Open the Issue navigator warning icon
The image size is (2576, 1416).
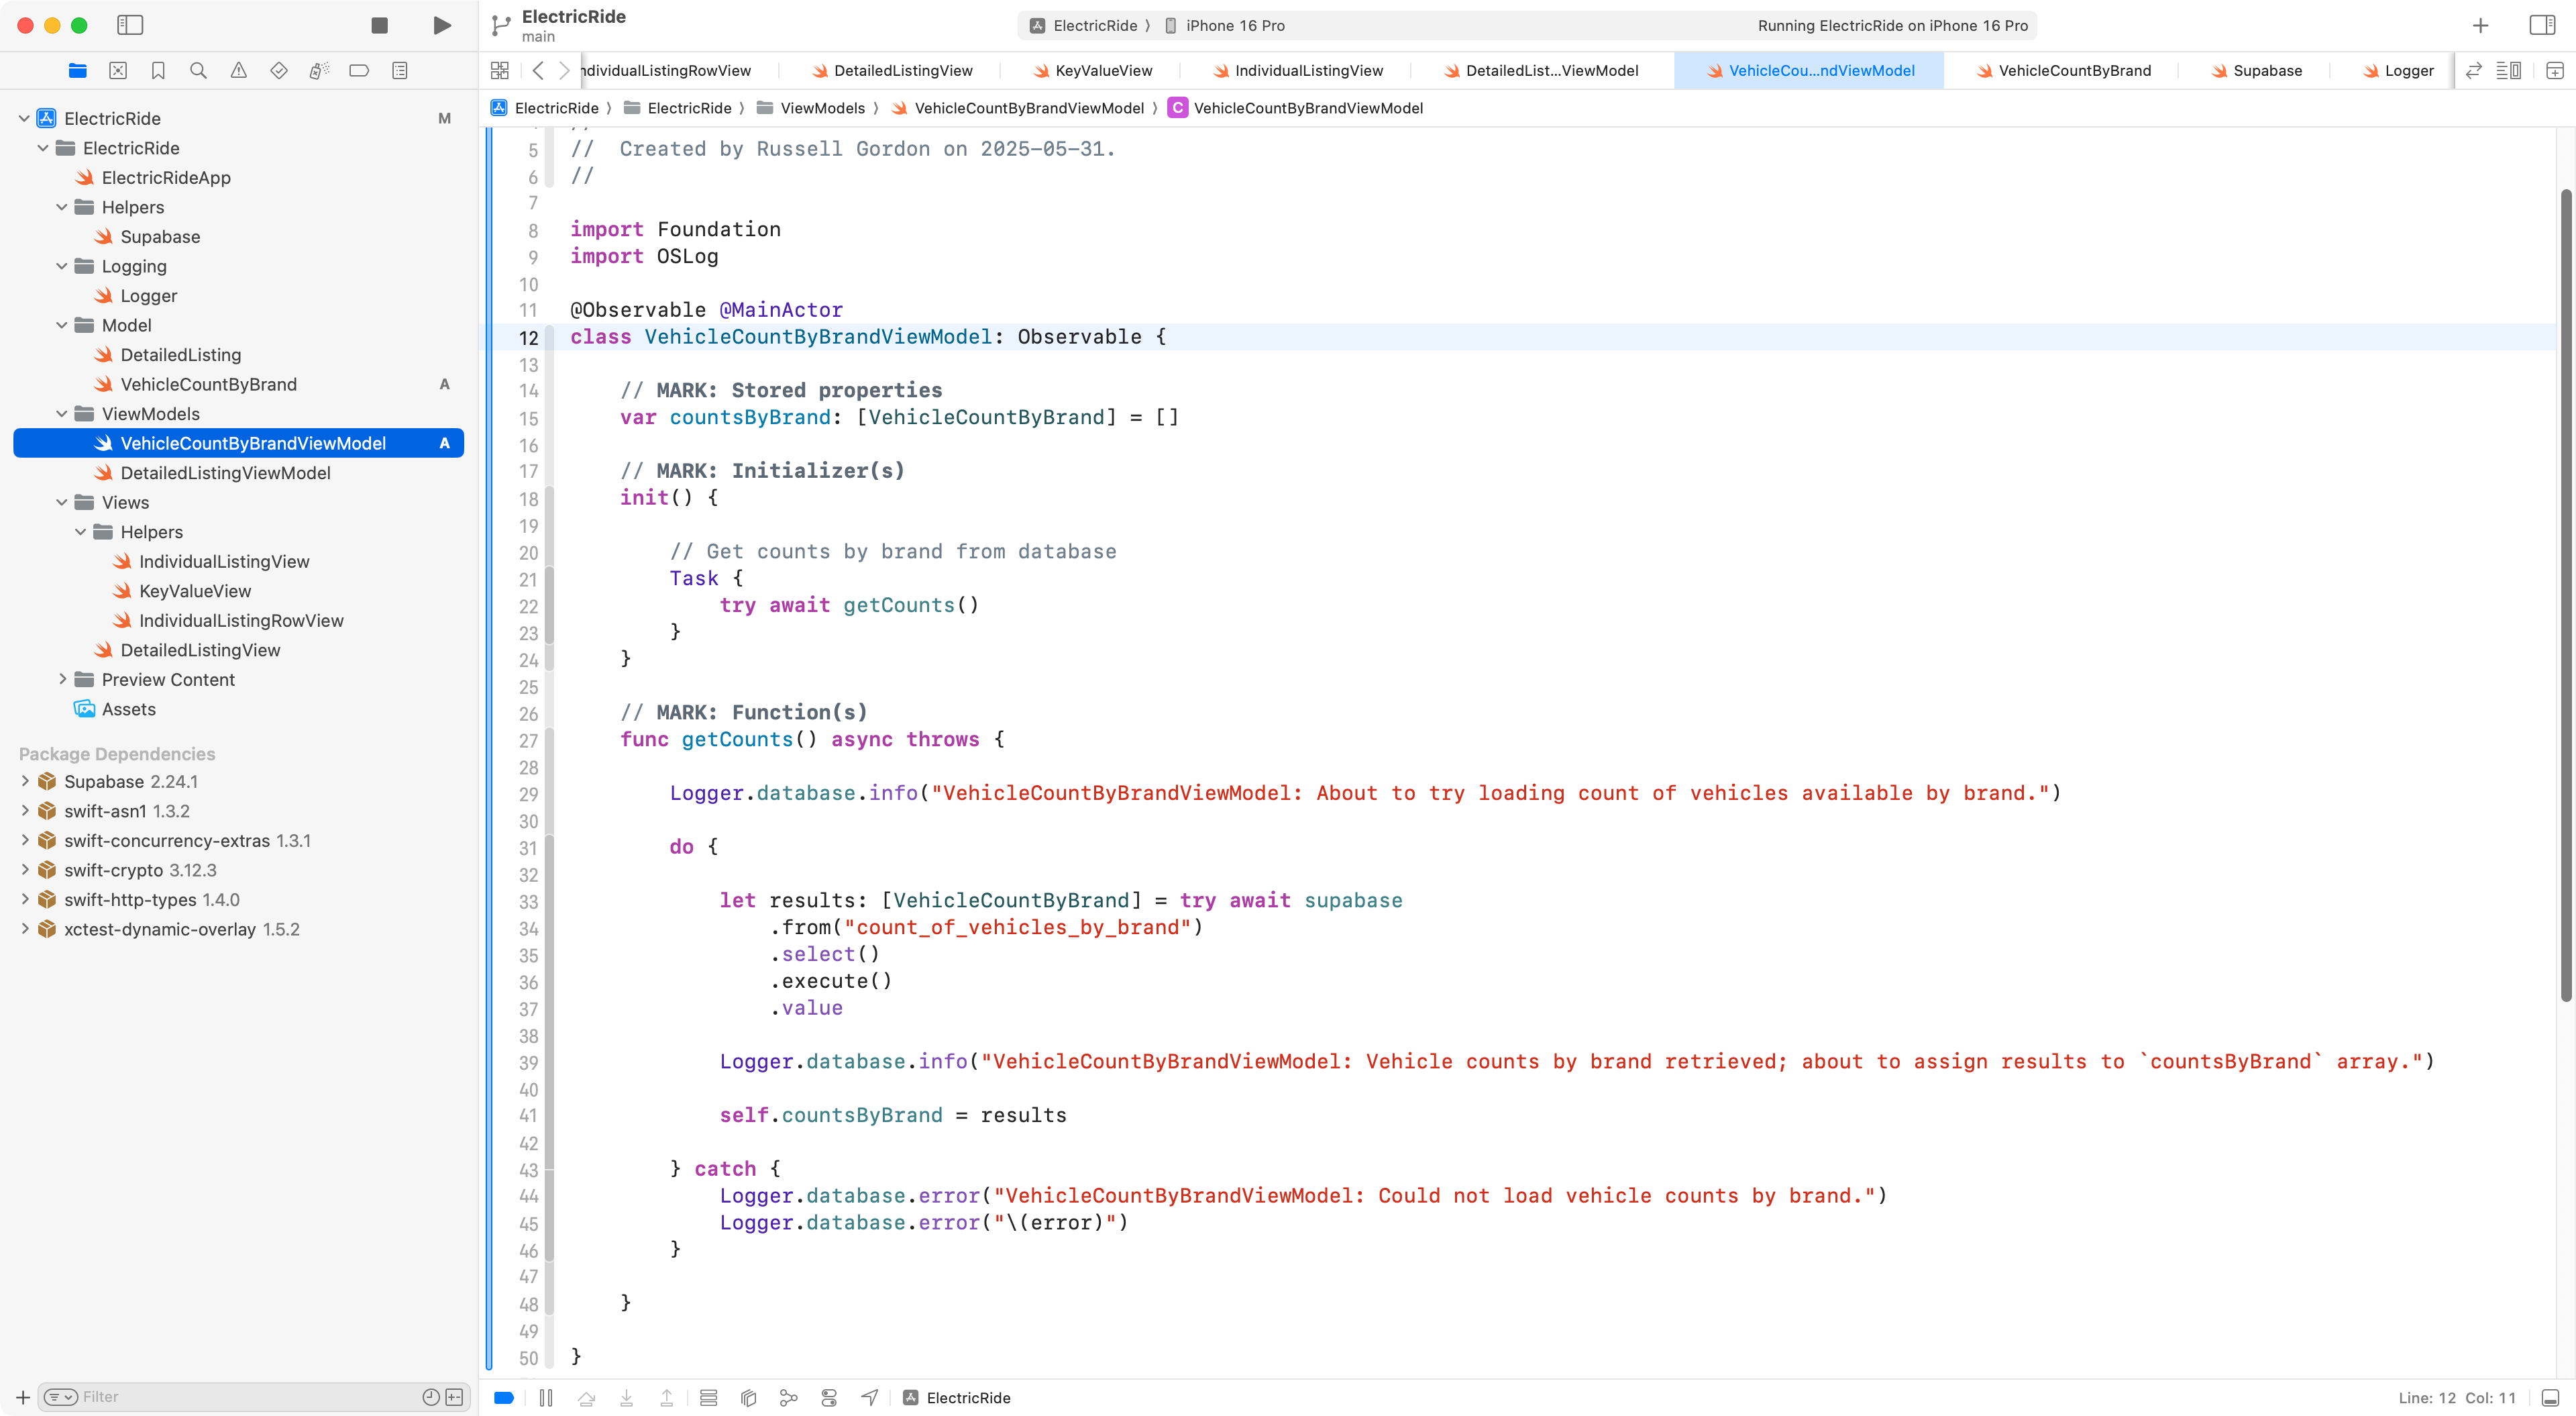[x=238, y=70]
